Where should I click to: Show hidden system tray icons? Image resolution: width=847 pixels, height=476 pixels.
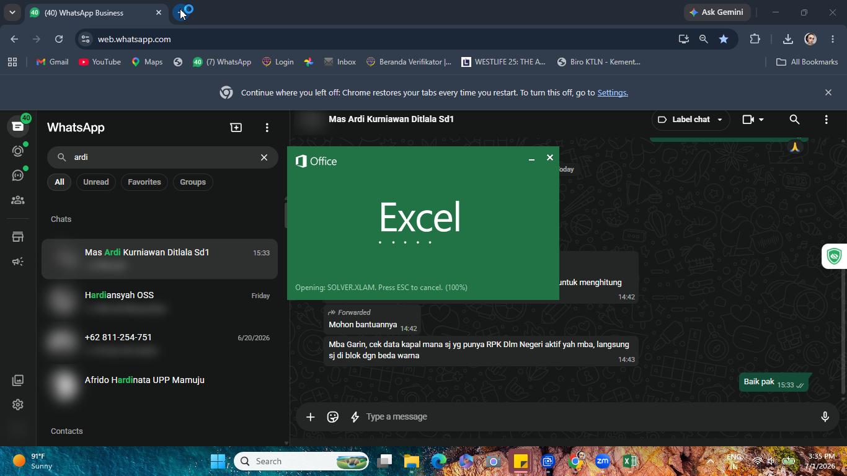[710, 461]
